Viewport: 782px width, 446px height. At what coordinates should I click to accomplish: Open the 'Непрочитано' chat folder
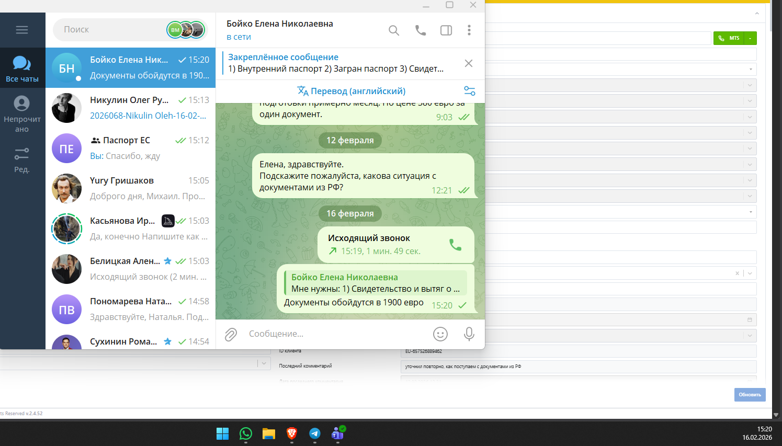(x=22, y=114)
